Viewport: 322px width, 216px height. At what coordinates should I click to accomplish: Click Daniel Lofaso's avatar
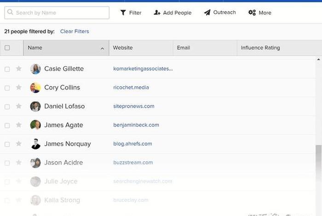coord(35,107)
